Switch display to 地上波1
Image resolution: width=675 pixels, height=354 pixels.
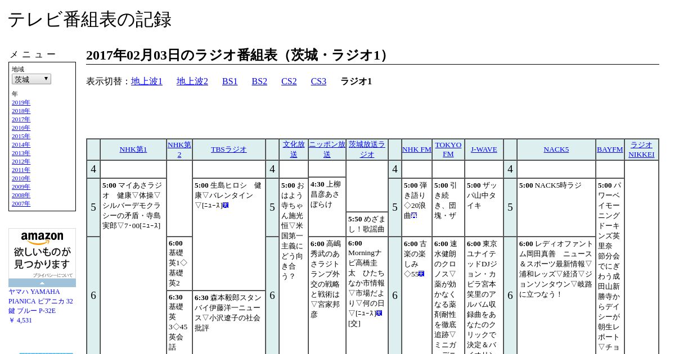(x=147, y=81)
